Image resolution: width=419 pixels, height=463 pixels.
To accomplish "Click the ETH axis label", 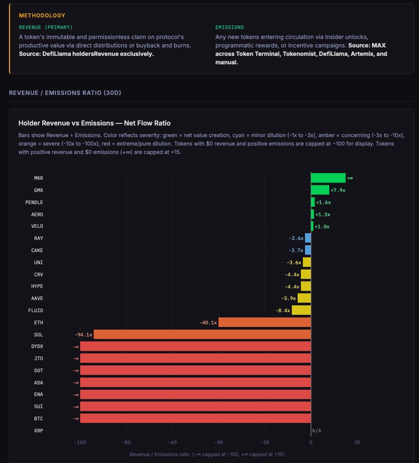I will click(x=39, y=323).
